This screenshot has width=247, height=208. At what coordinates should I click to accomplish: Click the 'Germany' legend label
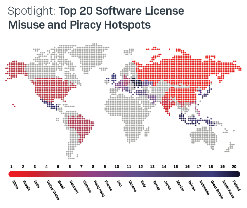click(x=74, y=187)
